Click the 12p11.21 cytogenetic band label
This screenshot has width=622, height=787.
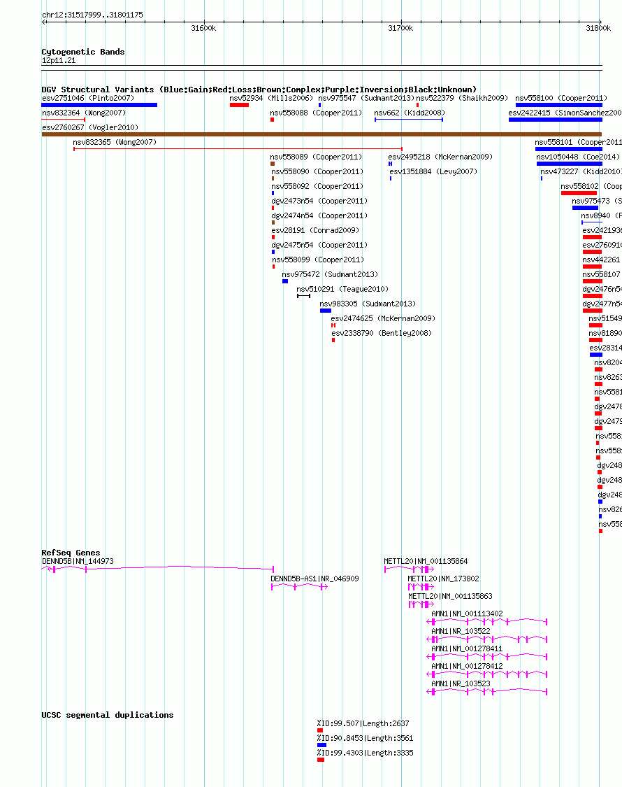pyautogui.click(x=59, y=61)
